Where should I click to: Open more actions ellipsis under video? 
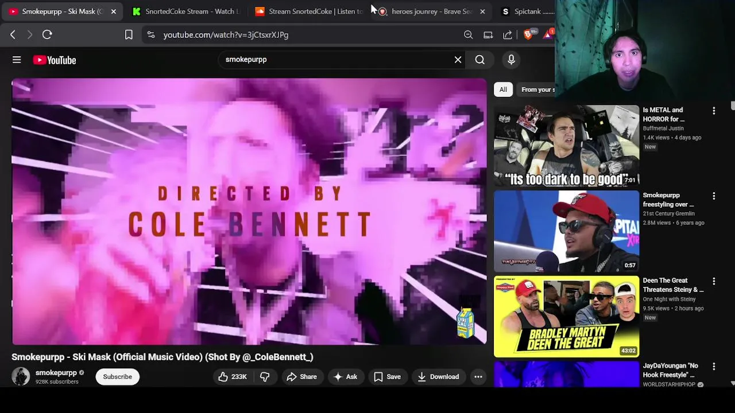click(x=478, y=377)
